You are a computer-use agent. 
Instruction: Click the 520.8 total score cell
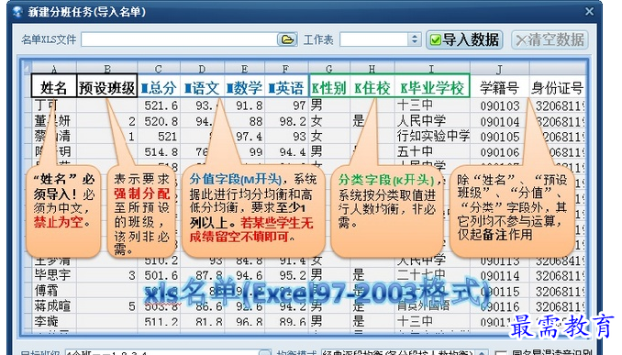point(159,121)
